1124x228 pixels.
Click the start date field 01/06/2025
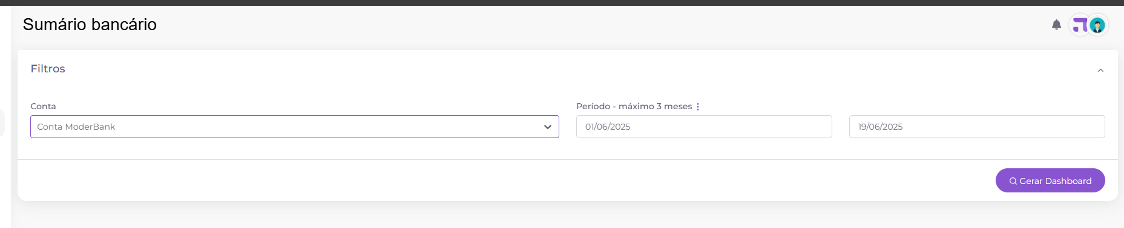(x=704, y=127)
